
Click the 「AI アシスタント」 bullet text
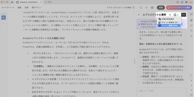[42, 54]
